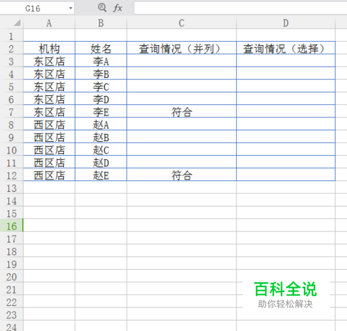
Task: Select empty cell C8 beside 赵A
Action: pos(182,124)
